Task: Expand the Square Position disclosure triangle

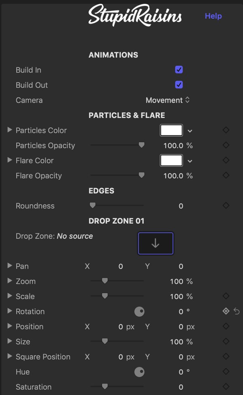Action: (x=10, y=356)
